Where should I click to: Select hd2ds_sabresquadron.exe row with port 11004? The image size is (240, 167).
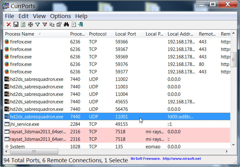[x=117, y=94]
